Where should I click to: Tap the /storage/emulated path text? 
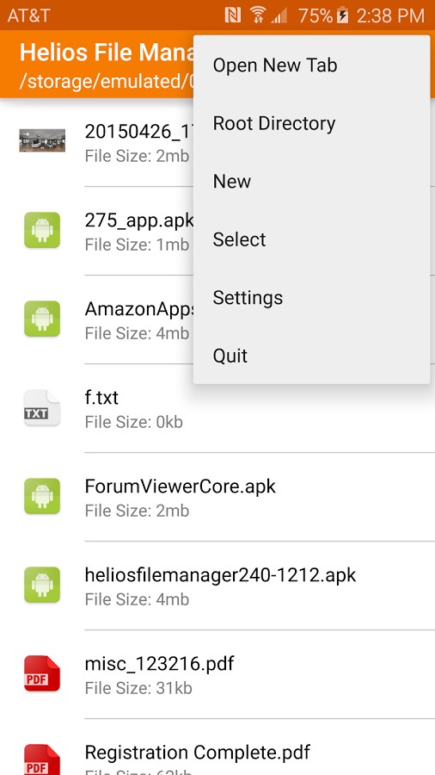107,81
